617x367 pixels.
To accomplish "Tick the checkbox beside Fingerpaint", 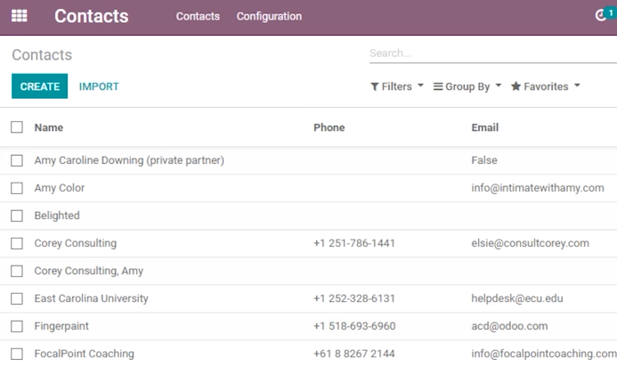I will point(17,326).
